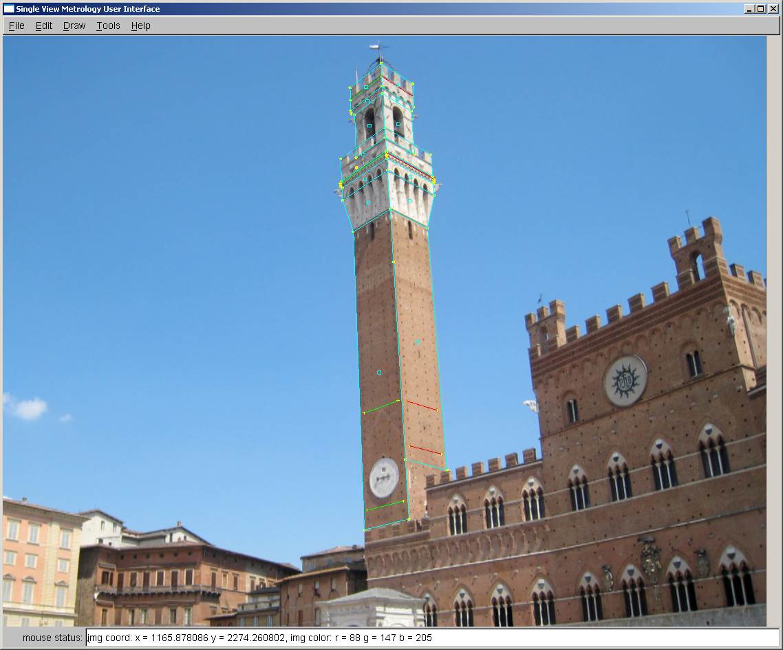
Task: Open the File menu
Action: coord(17,25)
